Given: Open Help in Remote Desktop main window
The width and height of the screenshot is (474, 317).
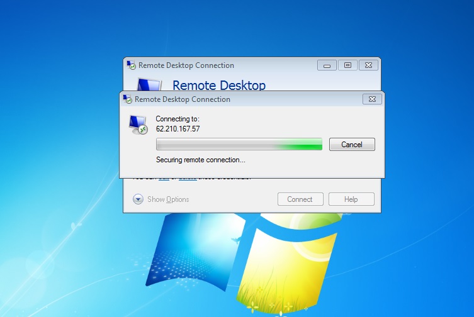Looking at the screenshot, I should coord(351,199).
